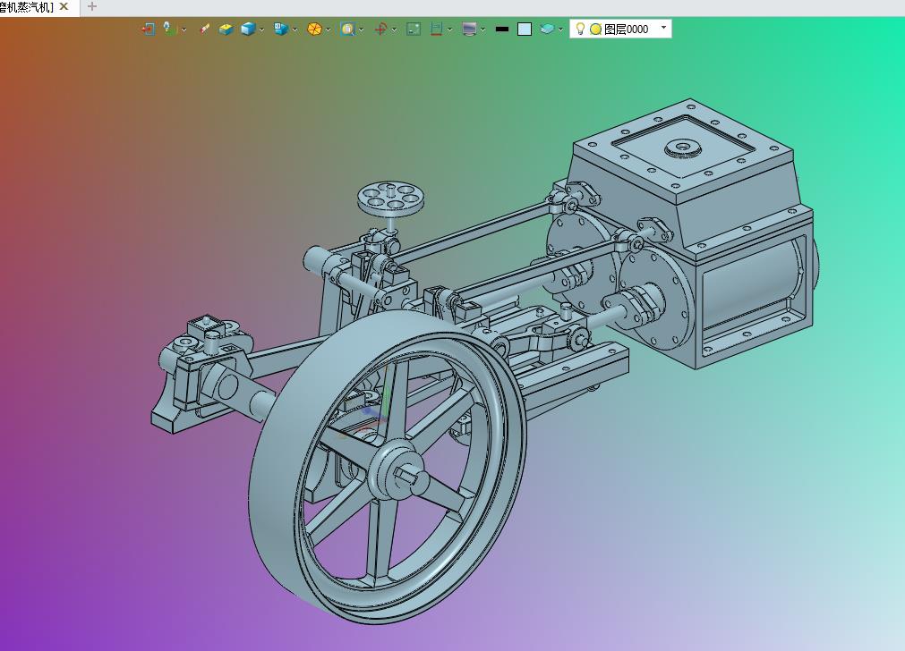Click the red rotate axis icon

click(380, 29)
